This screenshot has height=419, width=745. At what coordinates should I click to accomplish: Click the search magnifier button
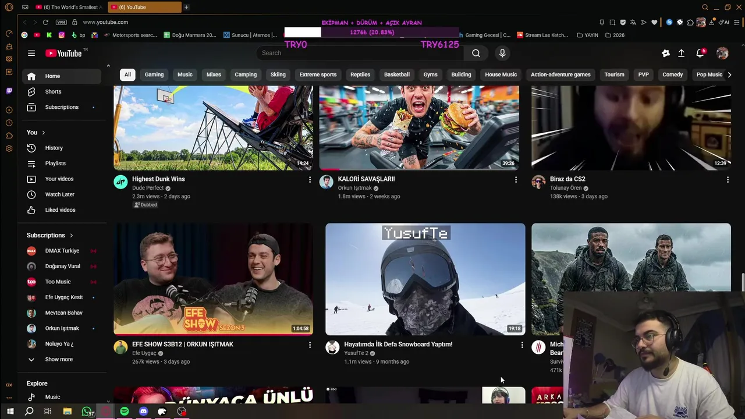(476, 53)
